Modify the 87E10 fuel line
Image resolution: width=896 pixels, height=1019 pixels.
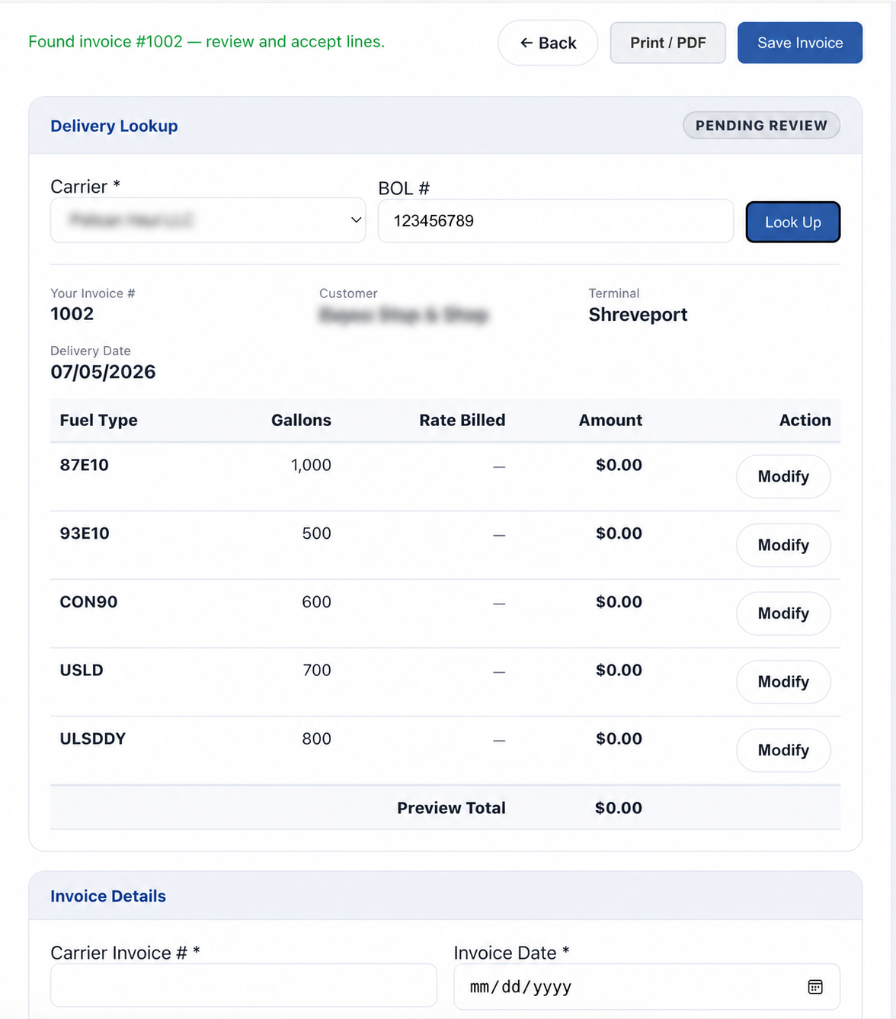point(783,476)
